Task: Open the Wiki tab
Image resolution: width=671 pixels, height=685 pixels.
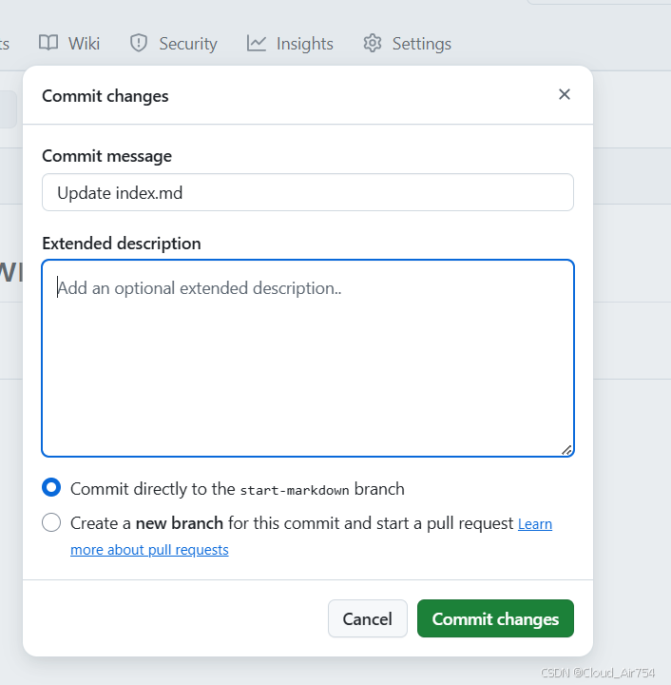Action: point(69,43)
